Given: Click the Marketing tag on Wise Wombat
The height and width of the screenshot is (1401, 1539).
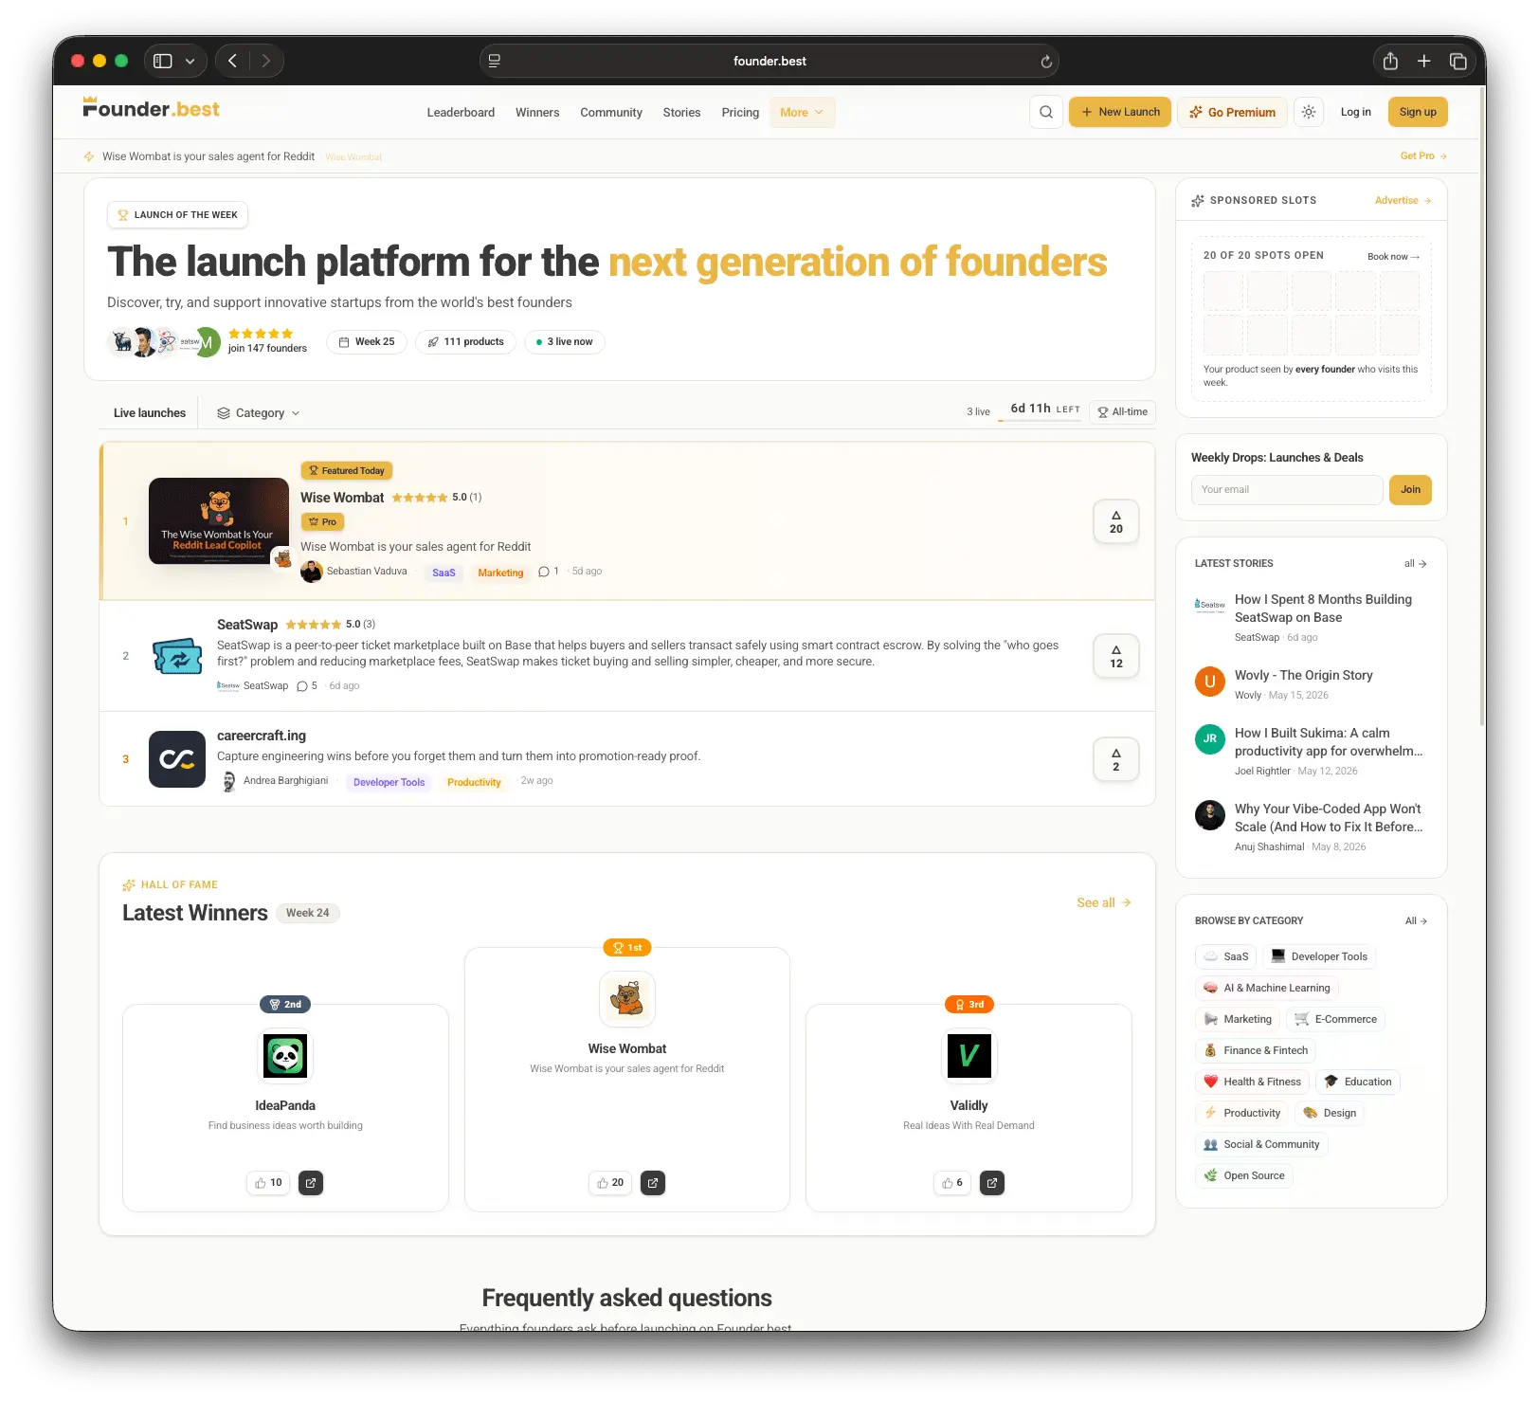Looking at the screenshot, I should pos(500,573).
